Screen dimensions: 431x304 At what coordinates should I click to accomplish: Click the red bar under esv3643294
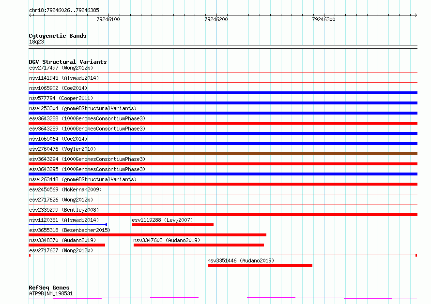click(x=223, y=164)
